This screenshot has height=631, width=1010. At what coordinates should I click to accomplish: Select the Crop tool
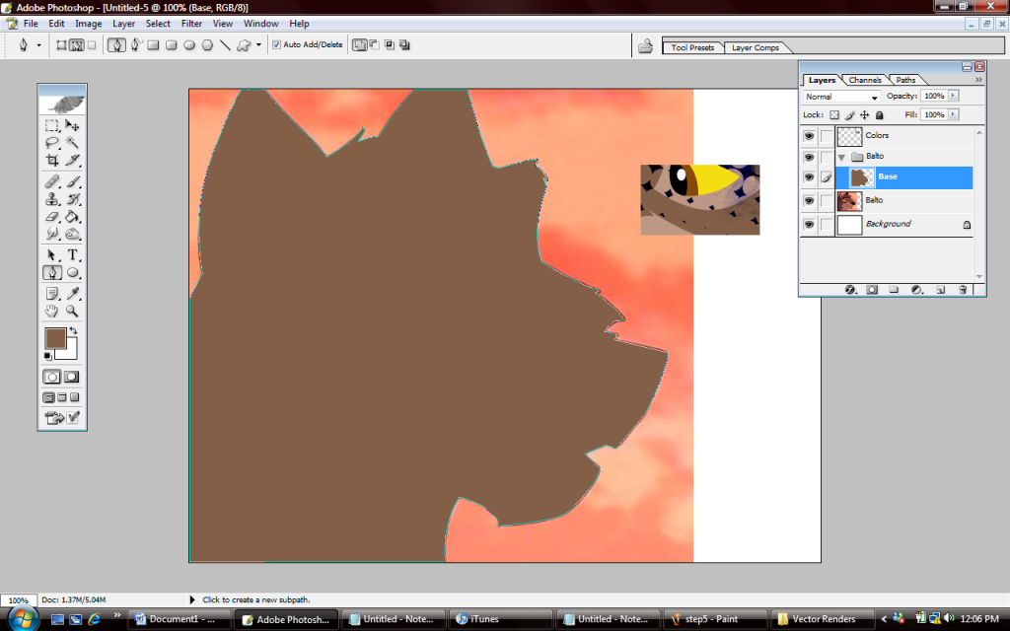(x=52, y=161)
